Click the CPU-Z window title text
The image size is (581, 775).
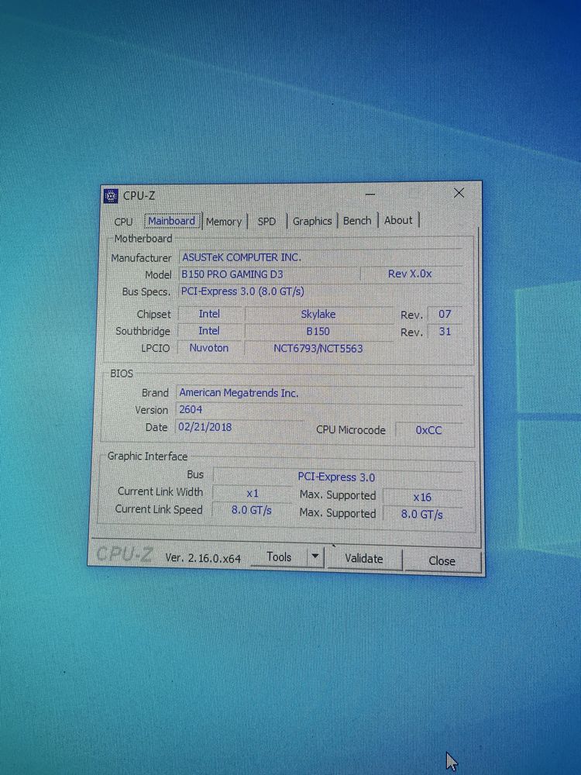tap(139, 196)
